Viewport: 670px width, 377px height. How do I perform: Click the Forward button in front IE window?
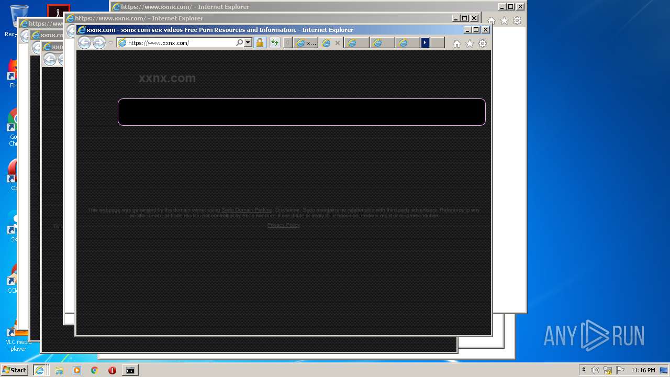pos(99,43)
